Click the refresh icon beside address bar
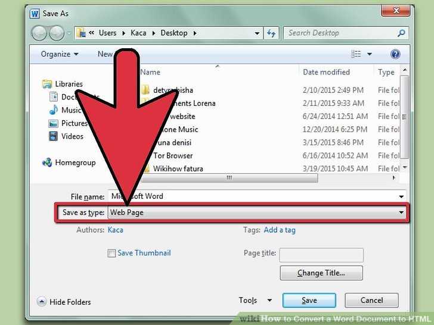This screenshot has height=325, width=434. coord(271,33)
